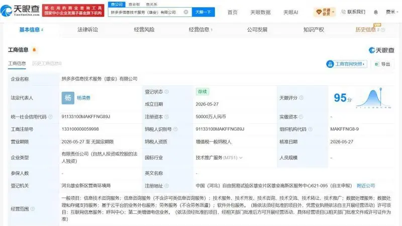Clear the search box with the X icon
Screen dimensions: 402x226
click(186, 12)
